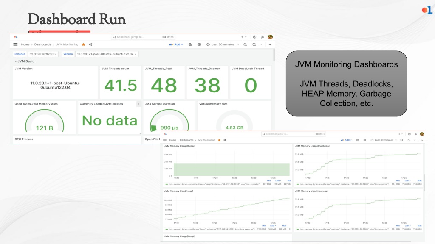Click the Used bytes JVM Memory Area title

[36, 104]
